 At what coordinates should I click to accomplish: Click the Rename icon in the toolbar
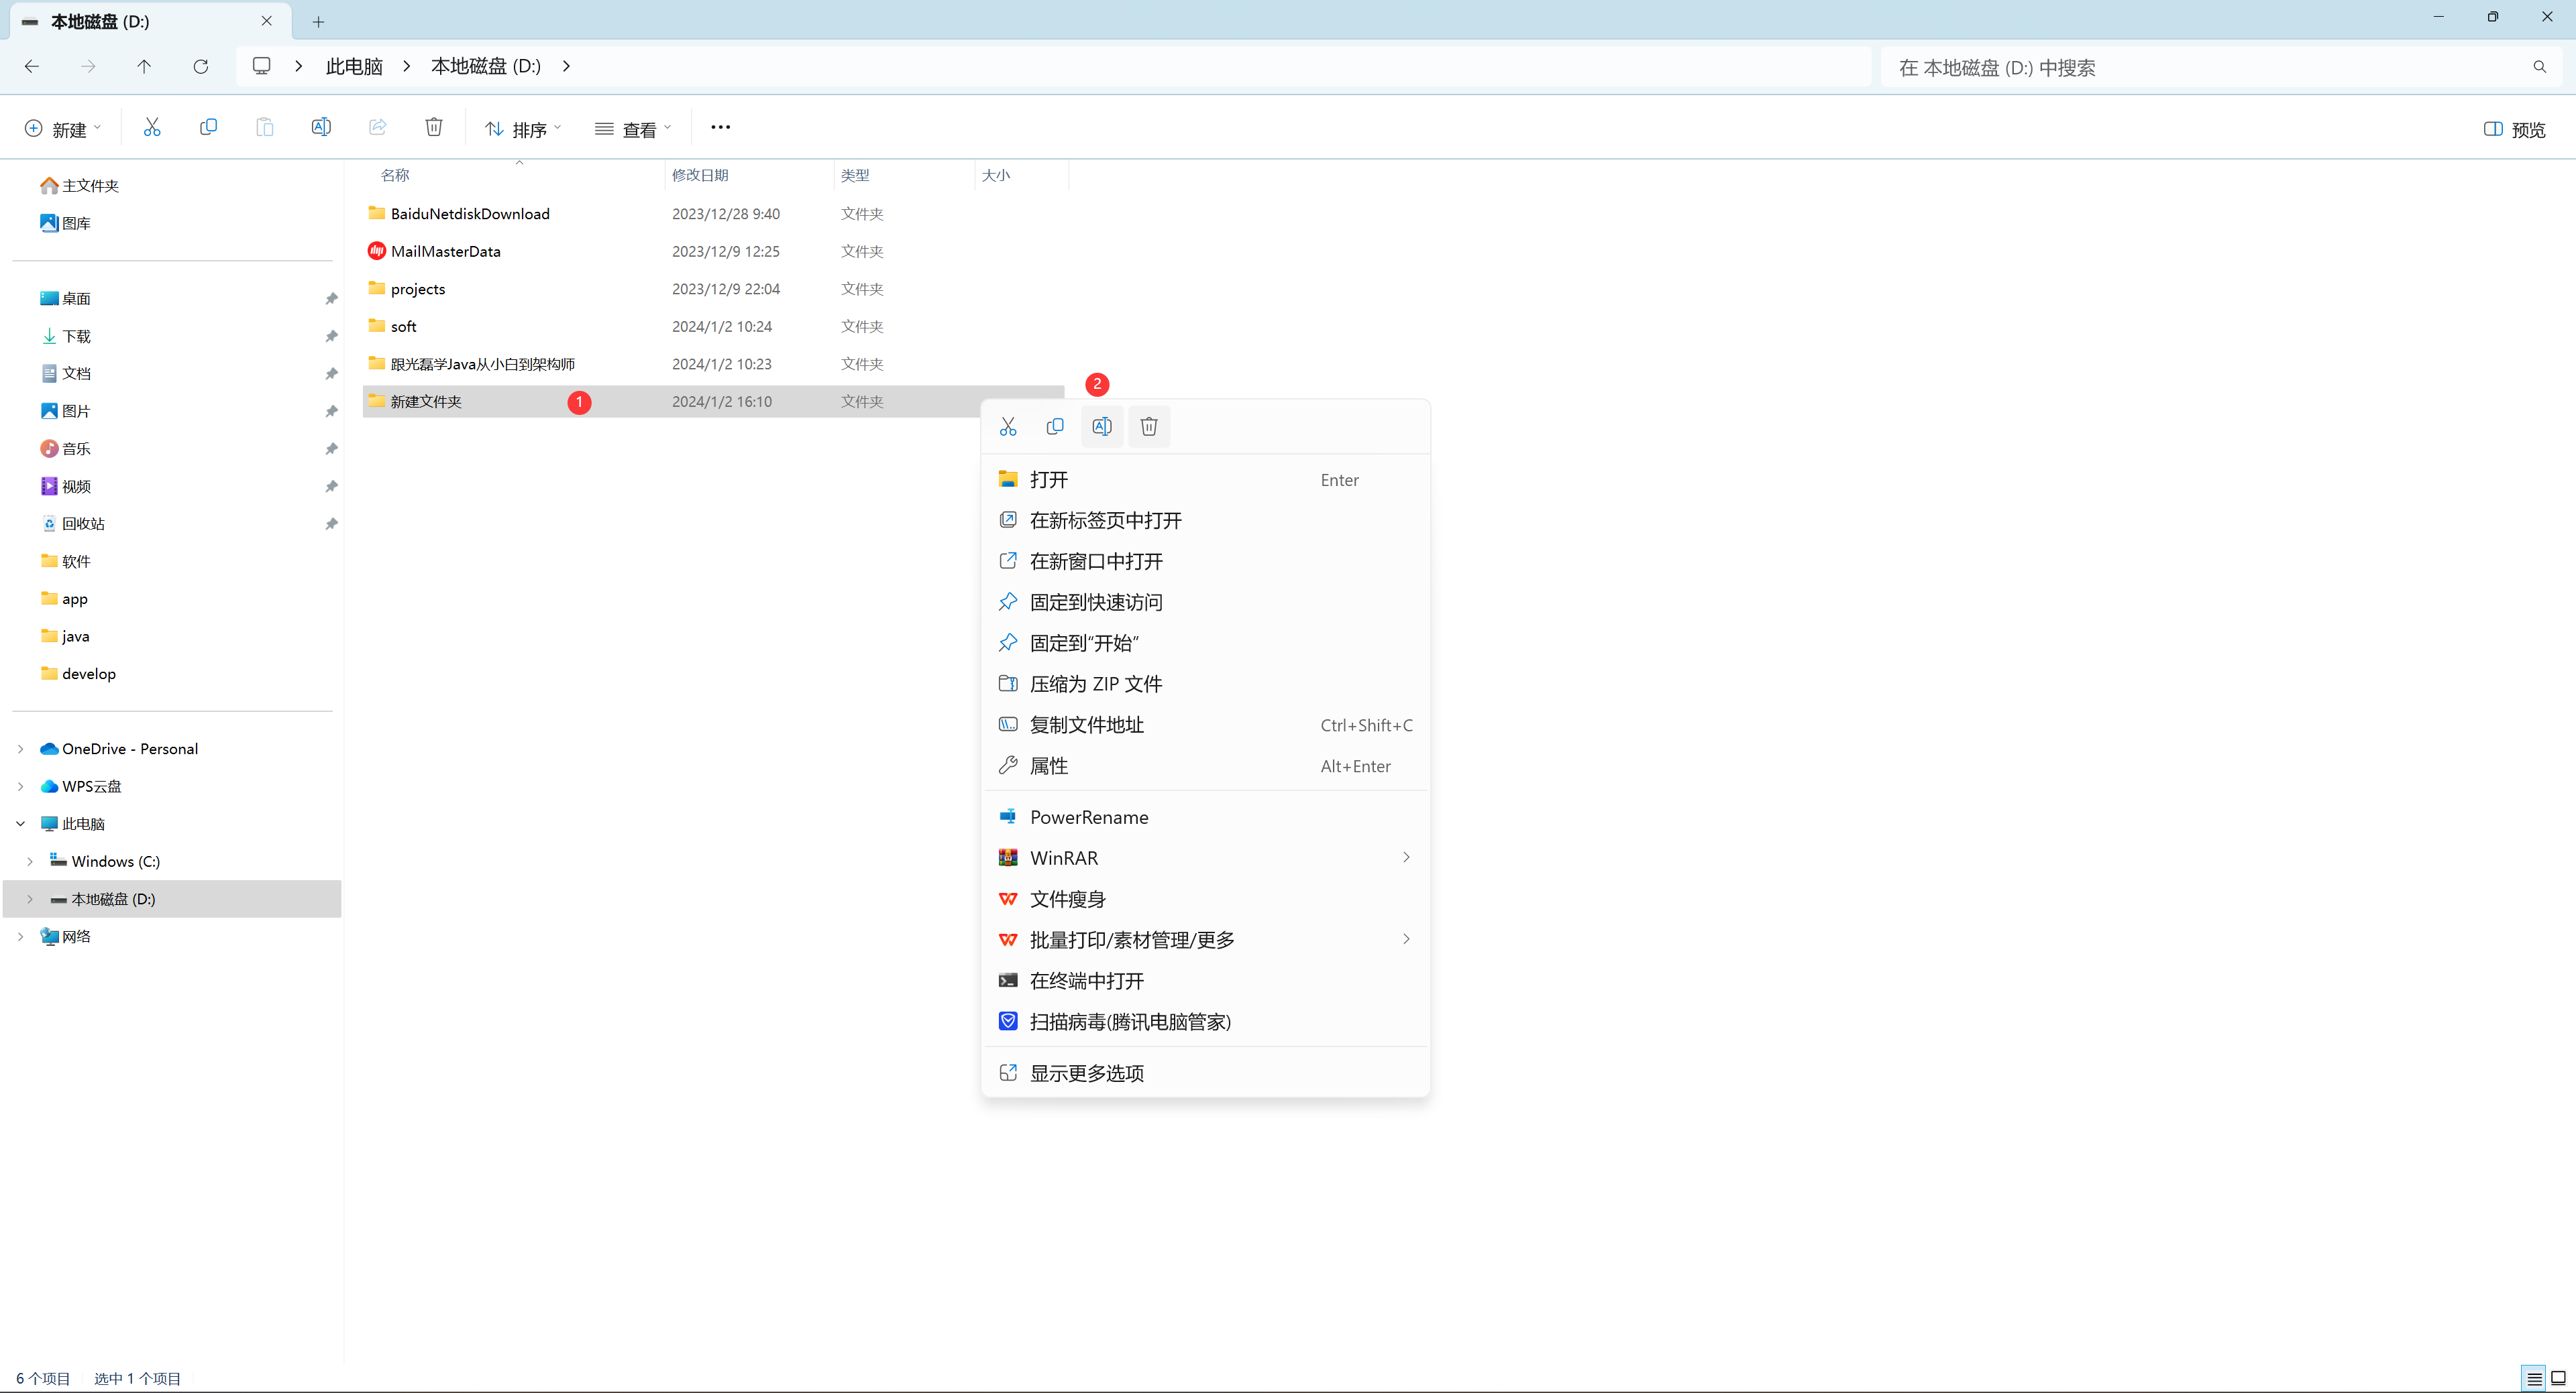pos(321,128)
